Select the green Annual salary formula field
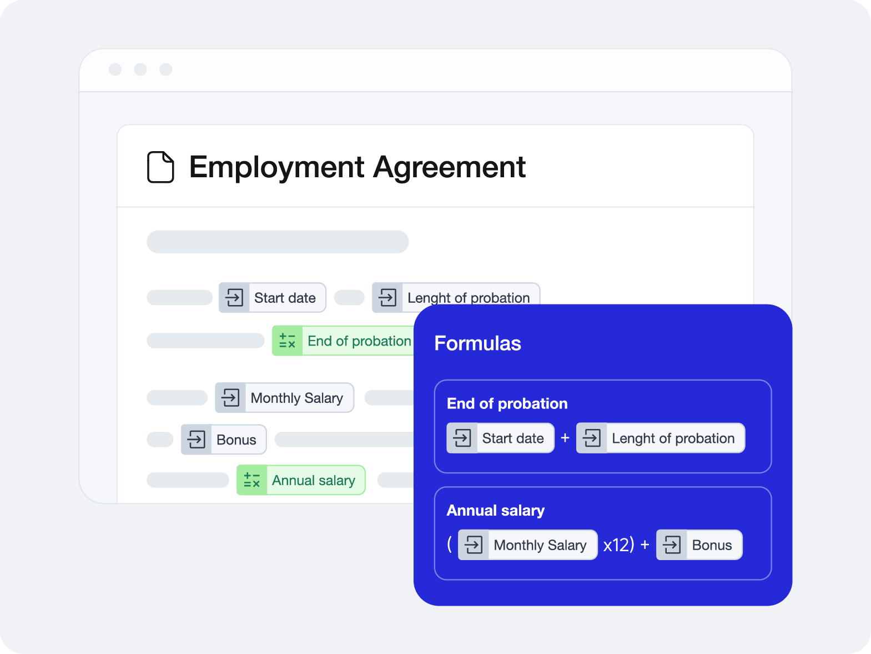Screen dimensions: 871x654 coord(313,480)
